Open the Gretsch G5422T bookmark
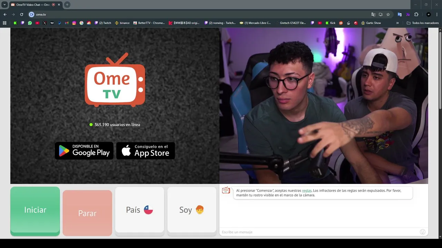 click(291, 23)
